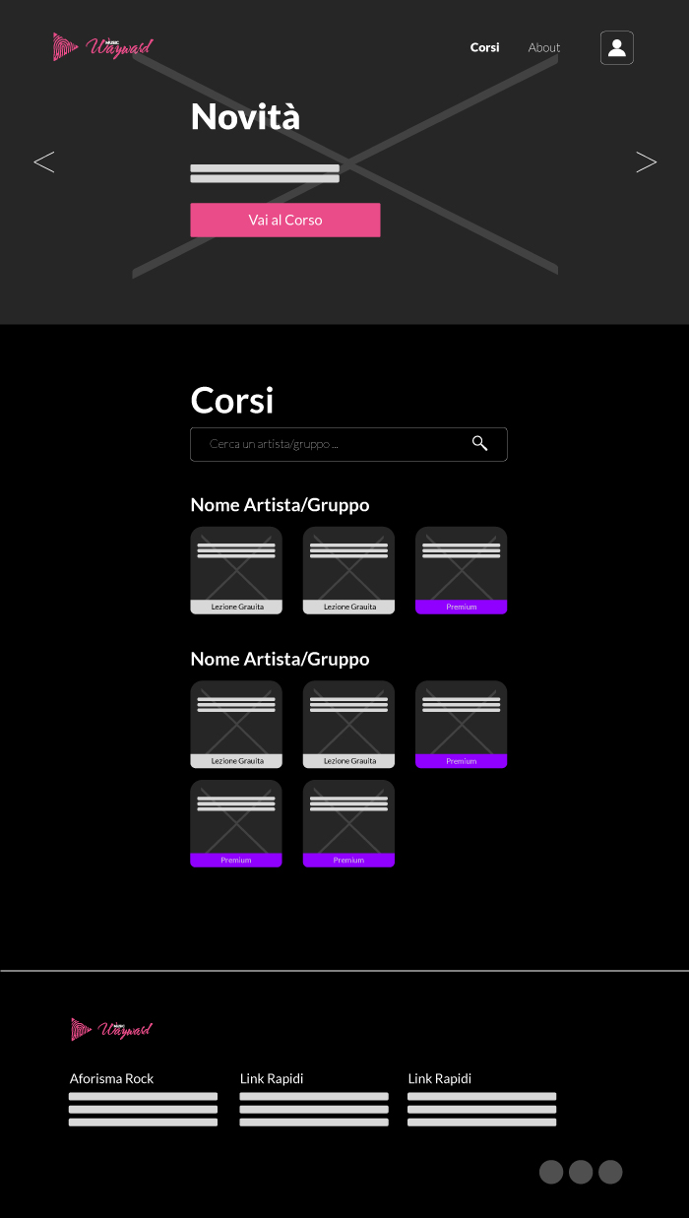Click the last social circle icon in footer
Screen dimensions: 689x1218
pos(610,1172)
